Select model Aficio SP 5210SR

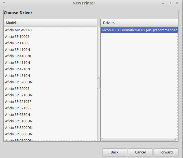[51, 108]
